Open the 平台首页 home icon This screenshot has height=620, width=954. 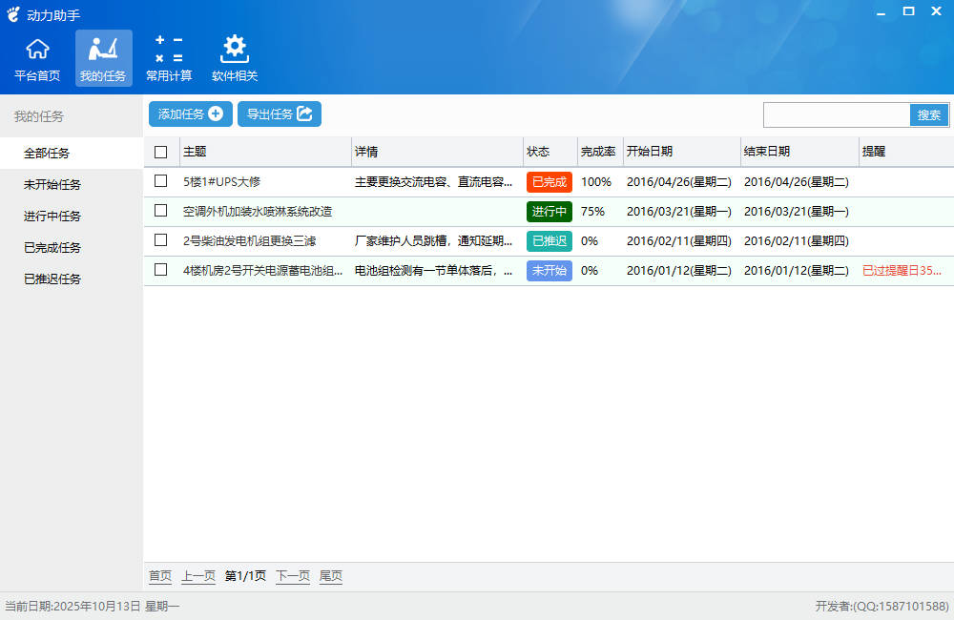click(x=37, y=50)
